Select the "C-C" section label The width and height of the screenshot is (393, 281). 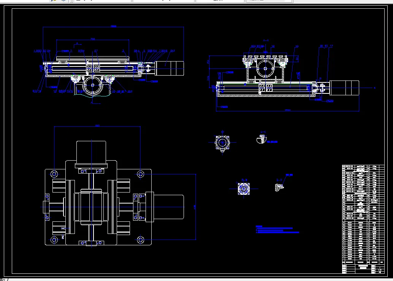click(263, 132)
